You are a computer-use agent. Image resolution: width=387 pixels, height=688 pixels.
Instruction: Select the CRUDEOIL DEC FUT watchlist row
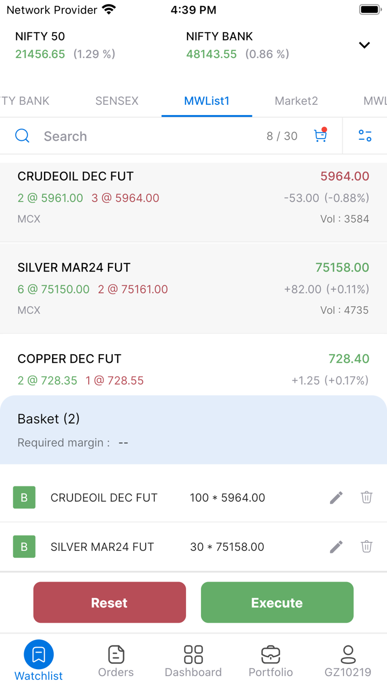[x=193, y=197]
